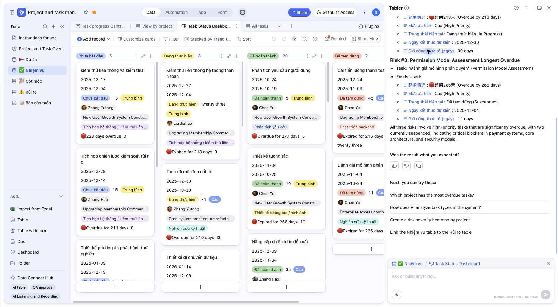
Task: Click the Cao priority tag on Tách rời card
Action: (215, 199)
